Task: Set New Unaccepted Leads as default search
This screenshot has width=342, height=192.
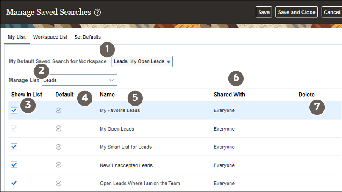Action: tap(58, 165)
